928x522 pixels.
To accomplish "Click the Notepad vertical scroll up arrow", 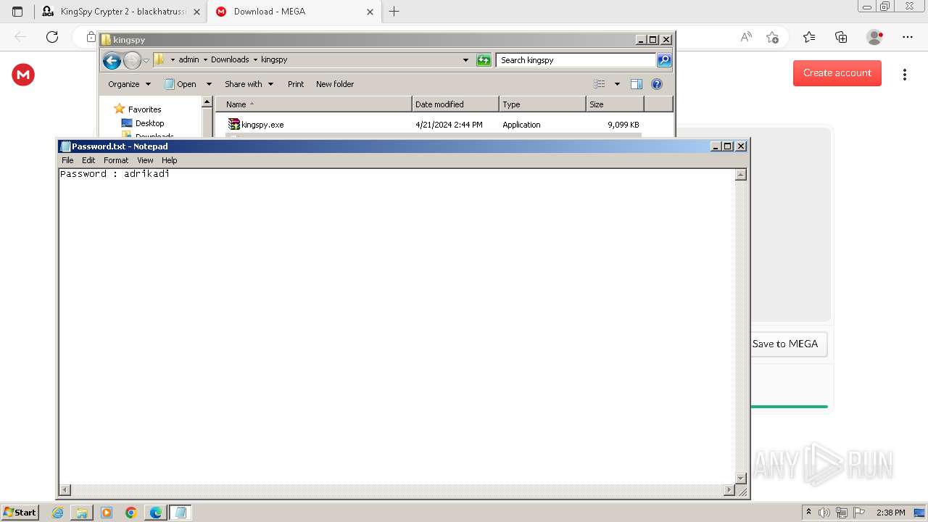I will [740, 175].
